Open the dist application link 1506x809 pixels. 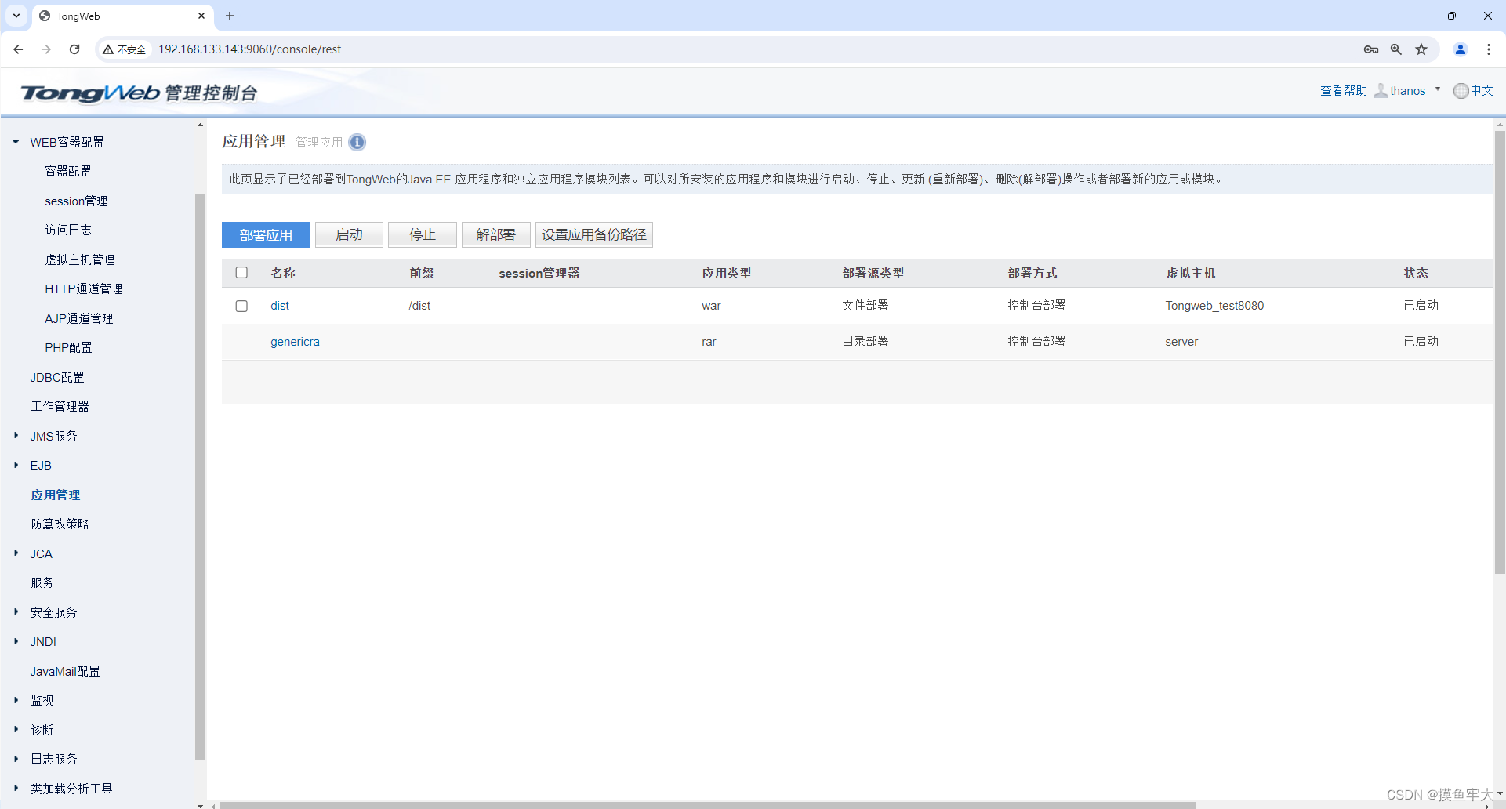click(280, 306)
